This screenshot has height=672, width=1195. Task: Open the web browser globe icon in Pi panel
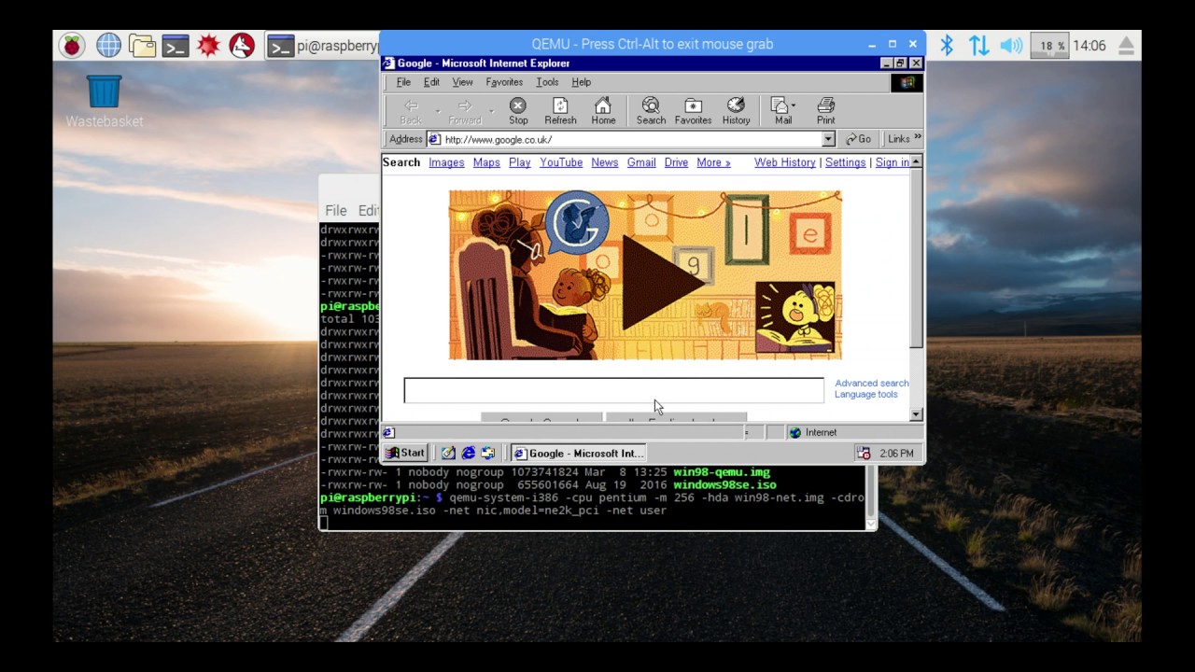click(108, 45)
